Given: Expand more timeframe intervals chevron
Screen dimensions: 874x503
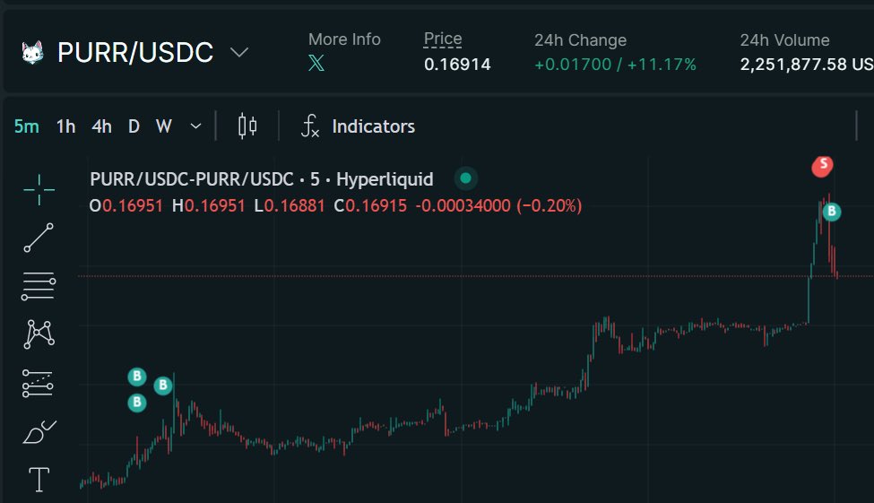Looking at the screenshot, I should 195,126.
